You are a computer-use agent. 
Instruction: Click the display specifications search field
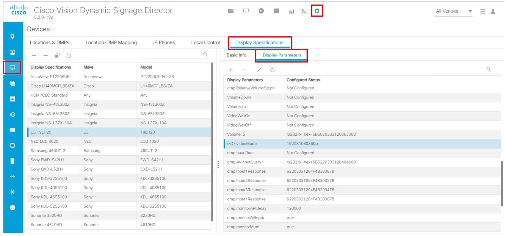(x=175, y=55)
